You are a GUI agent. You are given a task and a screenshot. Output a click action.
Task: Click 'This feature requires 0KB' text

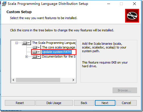(x=105, y=64)
